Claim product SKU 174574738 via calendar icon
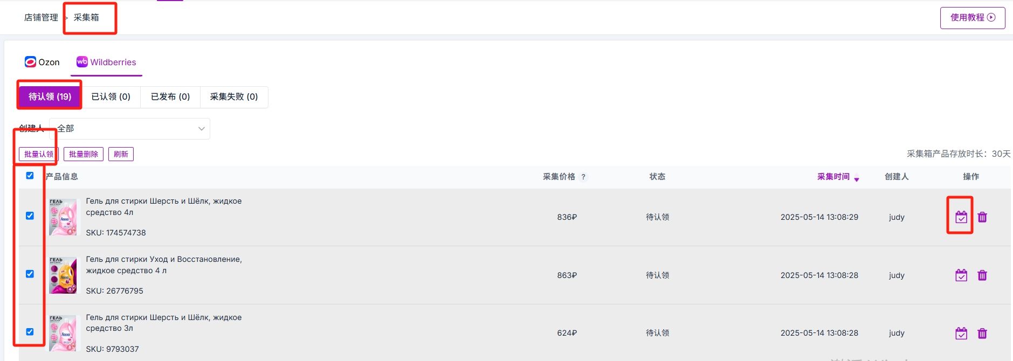This screenshot has width=1013, height=361. (961, 217)
